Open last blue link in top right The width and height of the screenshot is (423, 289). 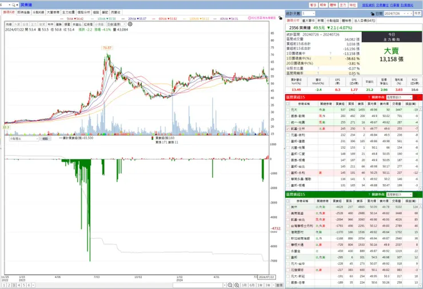click(x=407, y=5)
